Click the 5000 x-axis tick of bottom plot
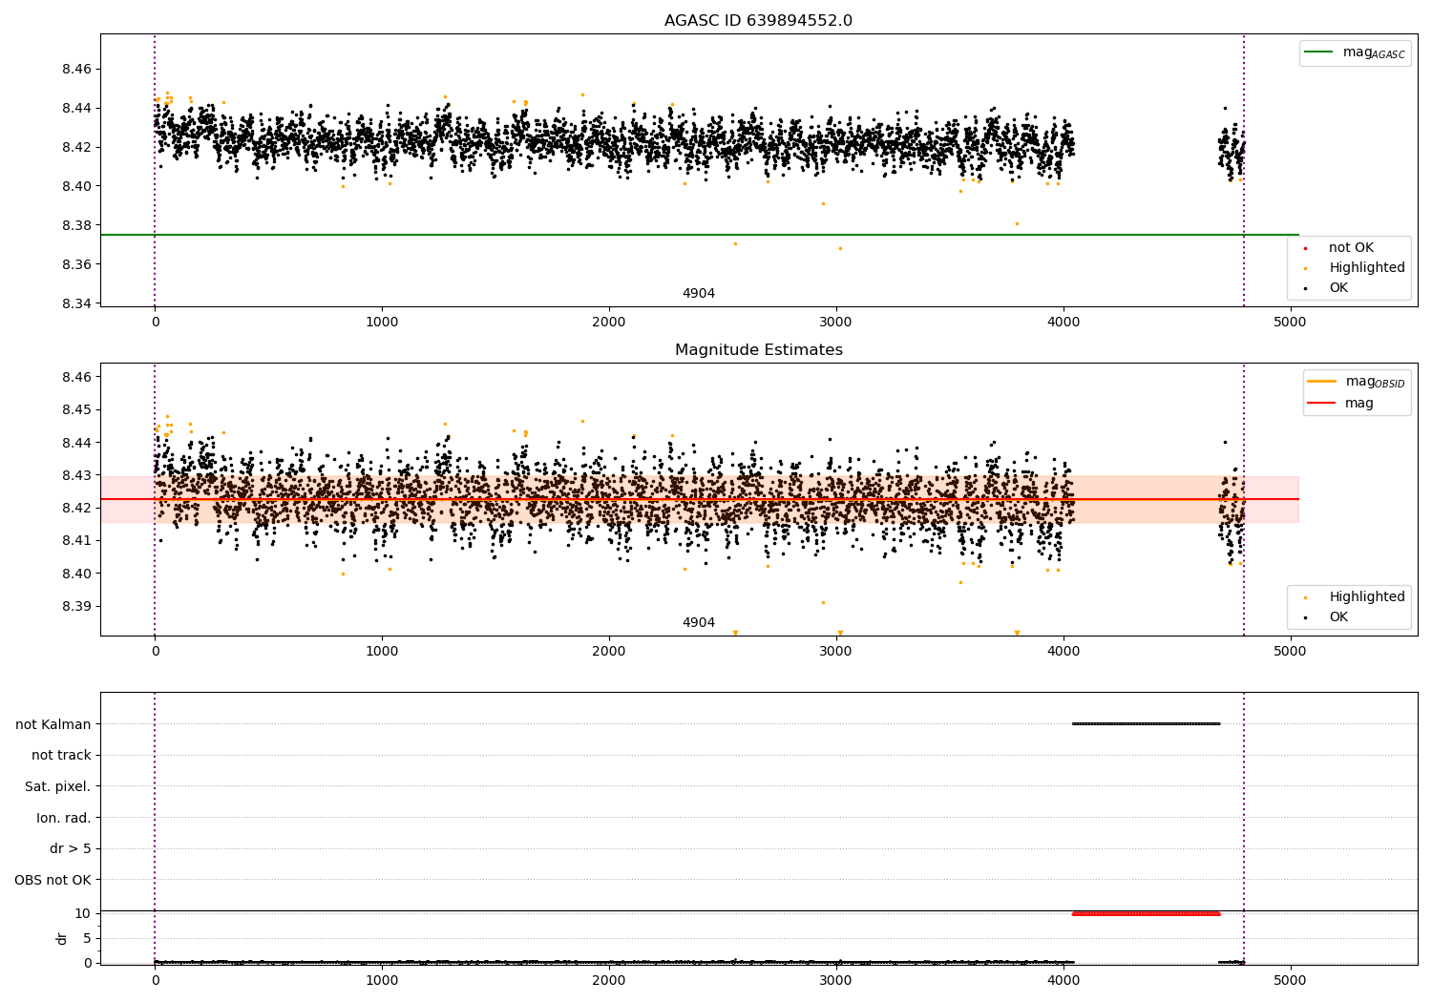 [1291, 980]
